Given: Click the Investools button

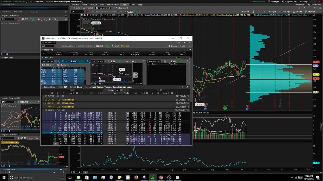Looking at the screenshot, I should [x=300, y=5].
